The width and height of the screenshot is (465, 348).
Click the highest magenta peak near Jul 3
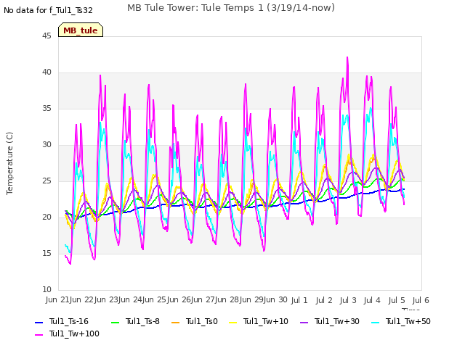[347, 57]
